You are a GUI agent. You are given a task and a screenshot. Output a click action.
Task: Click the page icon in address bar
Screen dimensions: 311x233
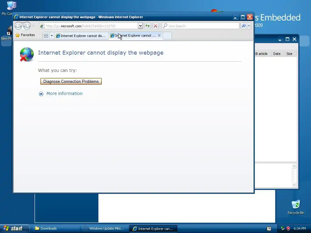coord(42,26)
